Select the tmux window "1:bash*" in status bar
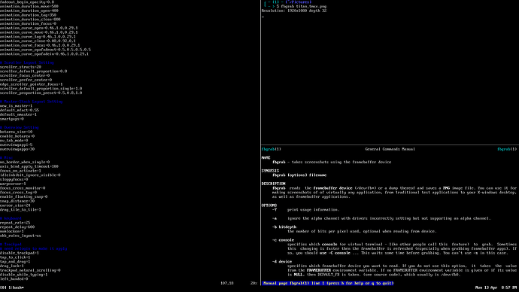 point(17,287)
